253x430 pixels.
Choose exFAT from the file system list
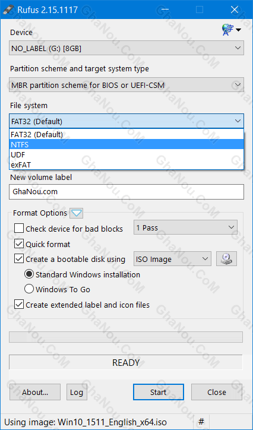coord(126,165)
